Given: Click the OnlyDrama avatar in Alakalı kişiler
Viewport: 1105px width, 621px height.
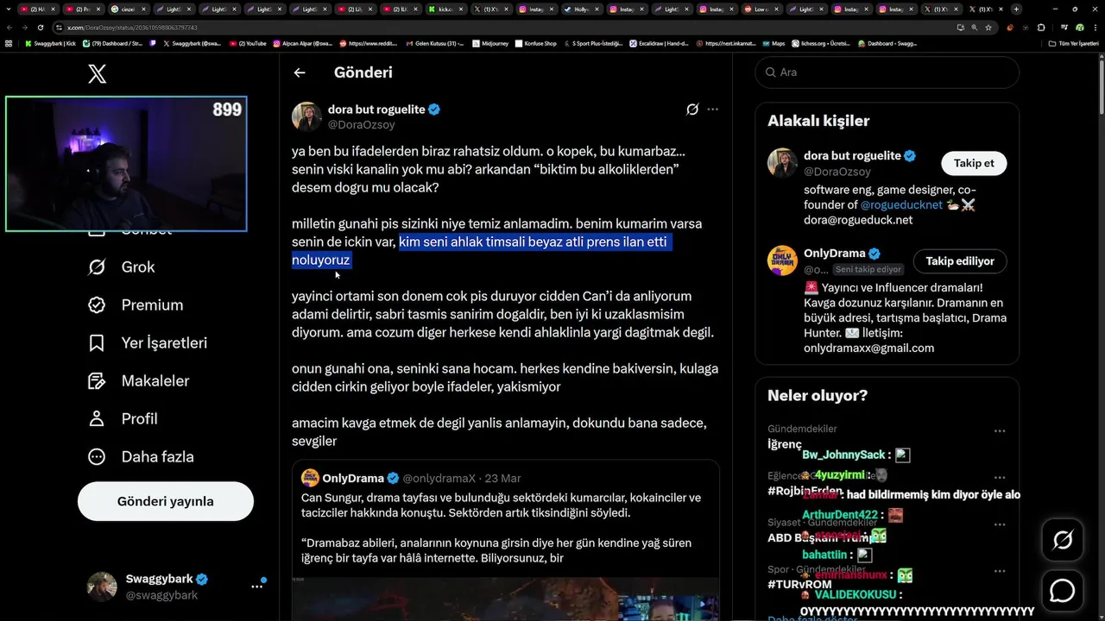Looking at the screenshot, I should coord(782,260).
